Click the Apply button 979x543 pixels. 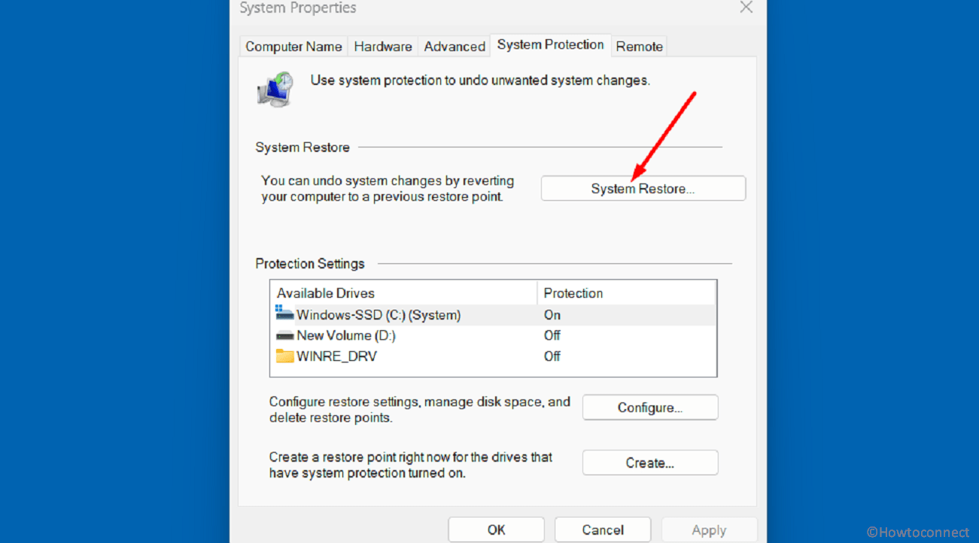[x=709, y=529]
